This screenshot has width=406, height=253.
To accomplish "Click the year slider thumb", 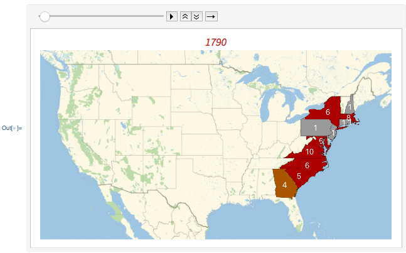I will tap(45, 16).
